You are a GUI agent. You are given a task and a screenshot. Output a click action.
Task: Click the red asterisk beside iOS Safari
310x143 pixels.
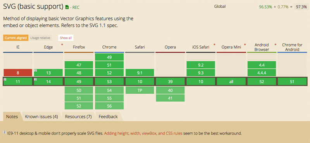click(214, 45)
